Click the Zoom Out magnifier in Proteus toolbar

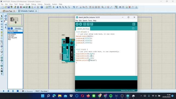[x=63, y=7]
